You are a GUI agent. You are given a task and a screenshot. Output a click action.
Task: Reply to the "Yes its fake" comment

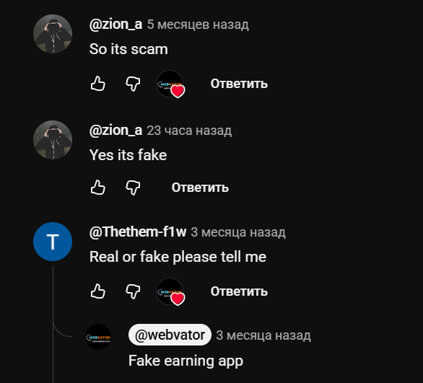tap(200, 188)
